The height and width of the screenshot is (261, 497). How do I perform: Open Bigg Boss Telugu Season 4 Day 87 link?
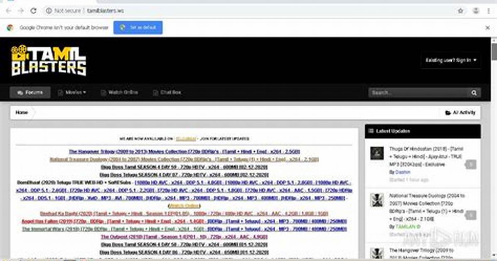(184, 175)
